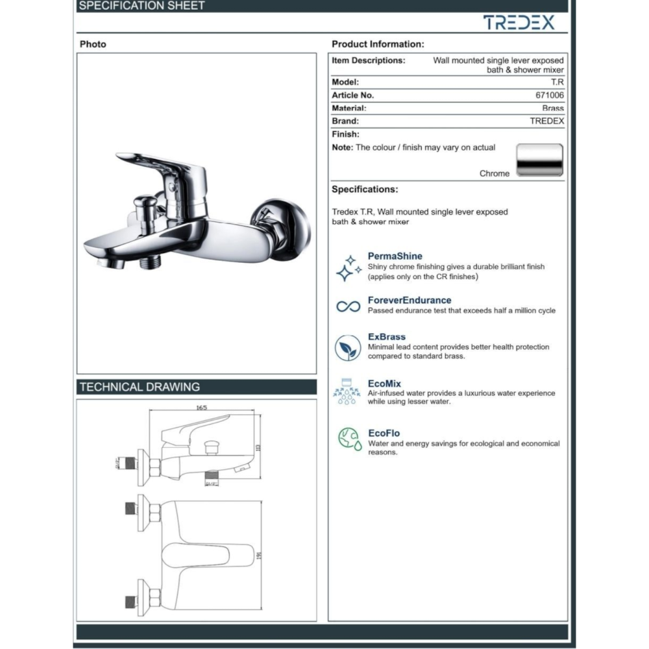The height and width of the screenshot is (649, 649).
Task: Select the ExBrass feature heading
Action: 386,337
